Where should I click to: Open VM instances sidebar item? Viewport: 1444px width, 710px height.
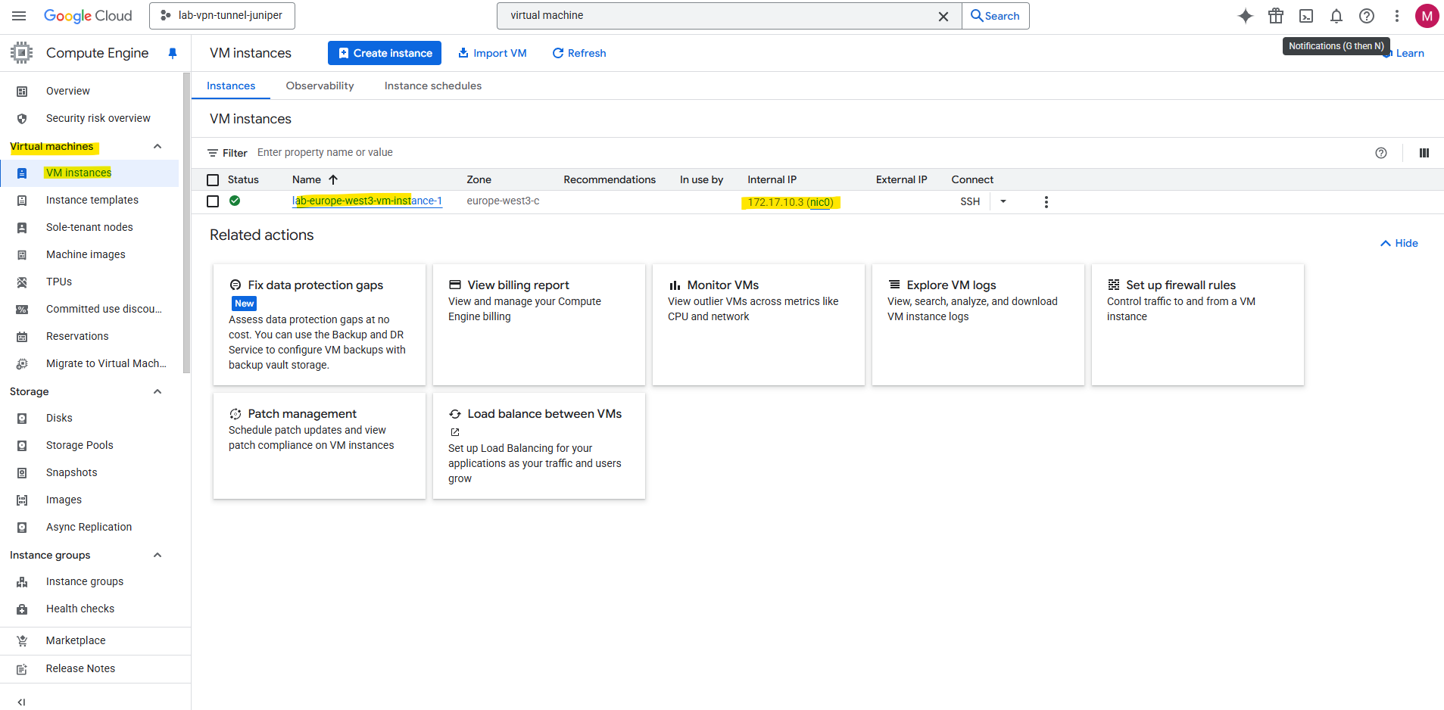[89, 173]
